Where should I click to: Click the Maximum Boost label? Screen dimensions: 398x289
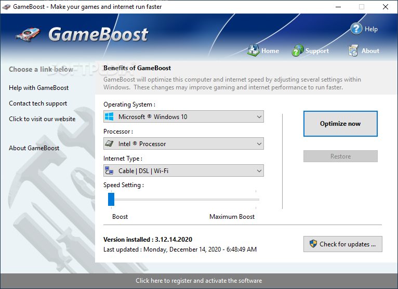click(232, 217)
